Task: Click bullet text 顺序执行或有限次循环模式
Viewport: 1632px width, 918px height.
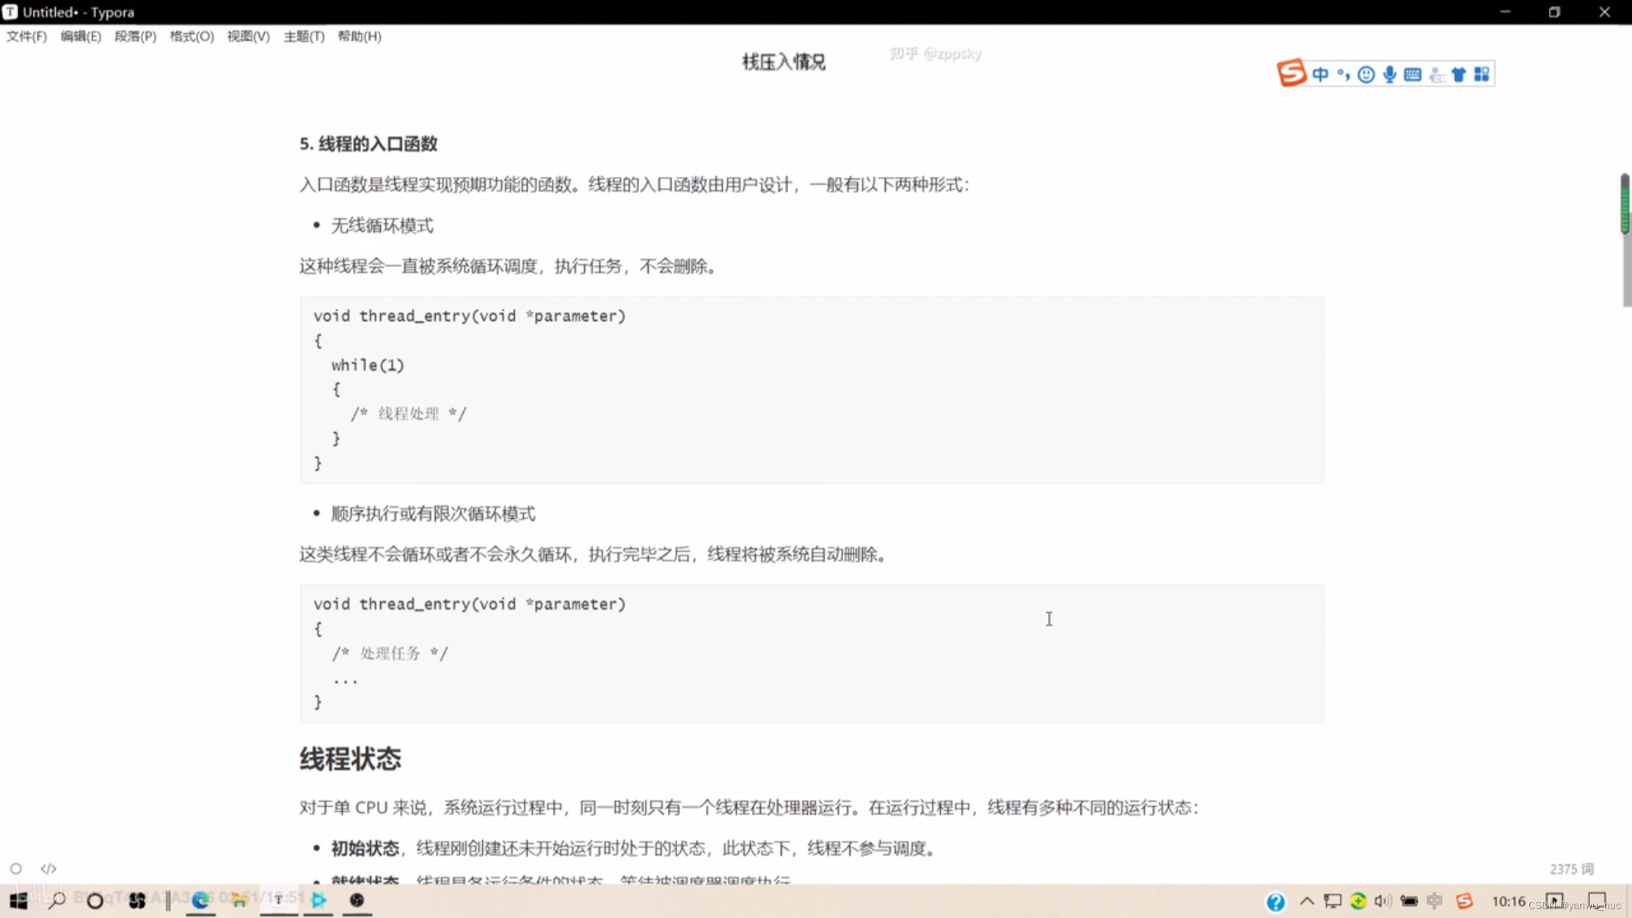Action: [433, 514]
